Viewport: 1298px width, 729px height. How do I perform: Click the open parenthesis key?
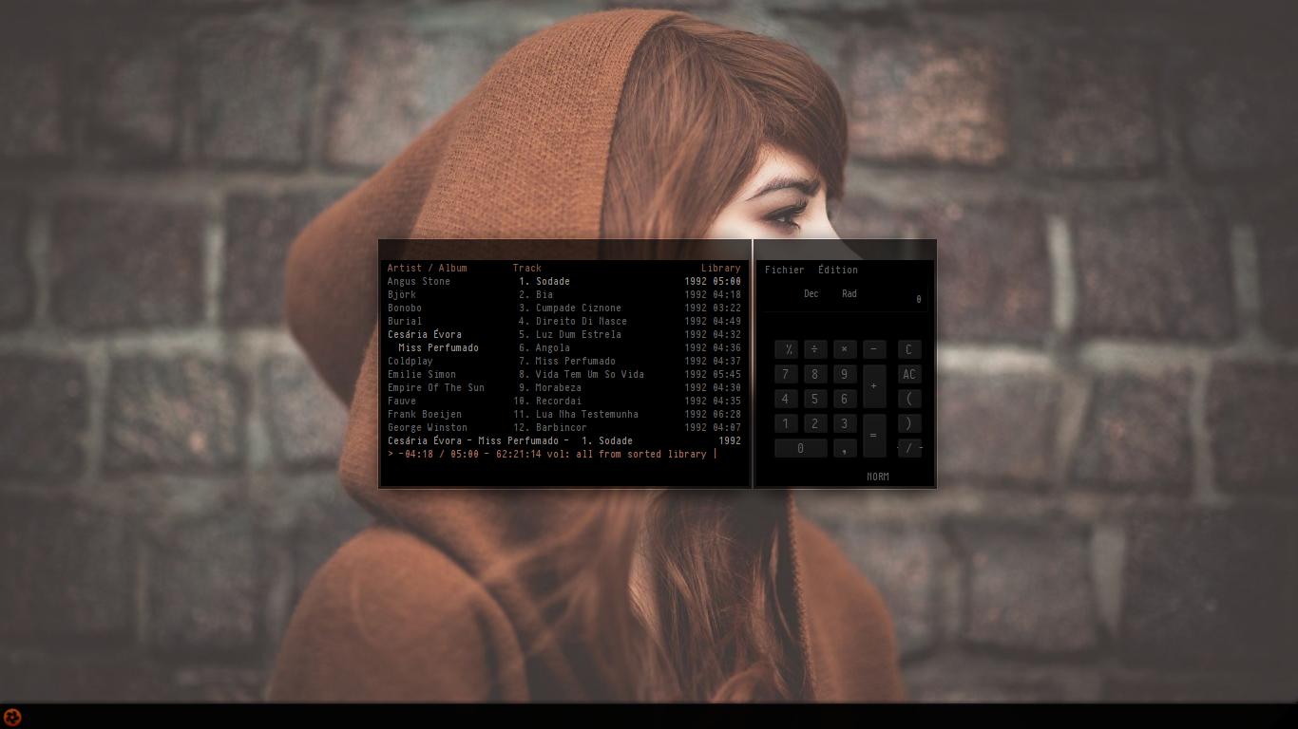(x=908, y=399)
